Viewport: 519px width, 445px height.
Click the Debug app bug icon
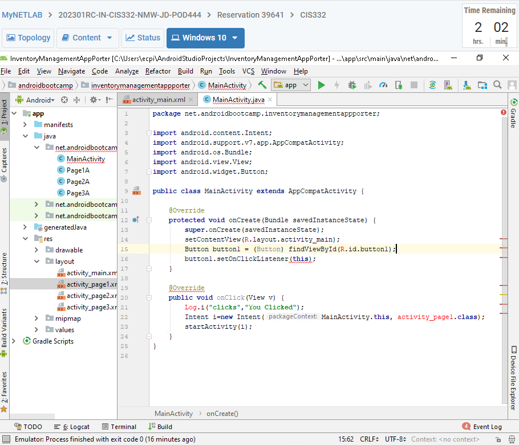pos(352,85)
